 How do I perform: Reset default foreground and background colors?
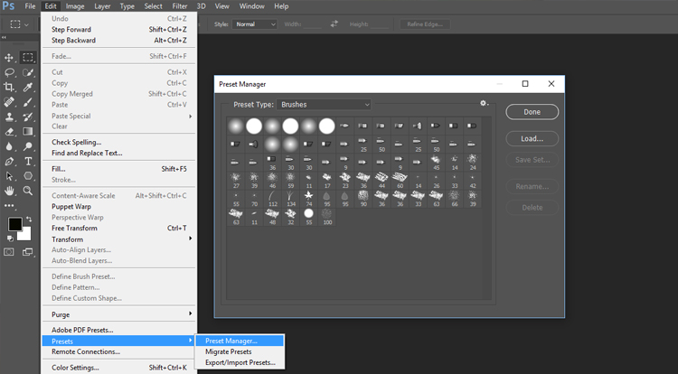click(10, 238)
